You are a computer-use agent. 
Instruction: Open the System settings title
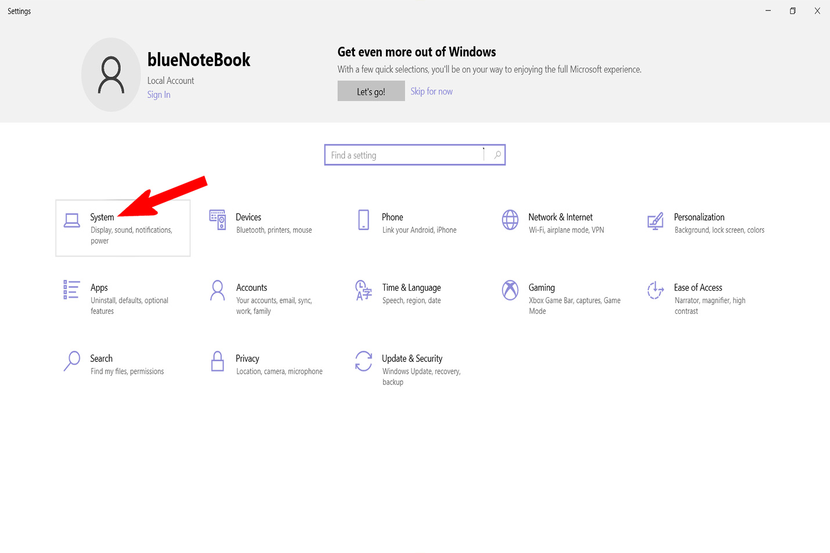[x=102, y=217]
